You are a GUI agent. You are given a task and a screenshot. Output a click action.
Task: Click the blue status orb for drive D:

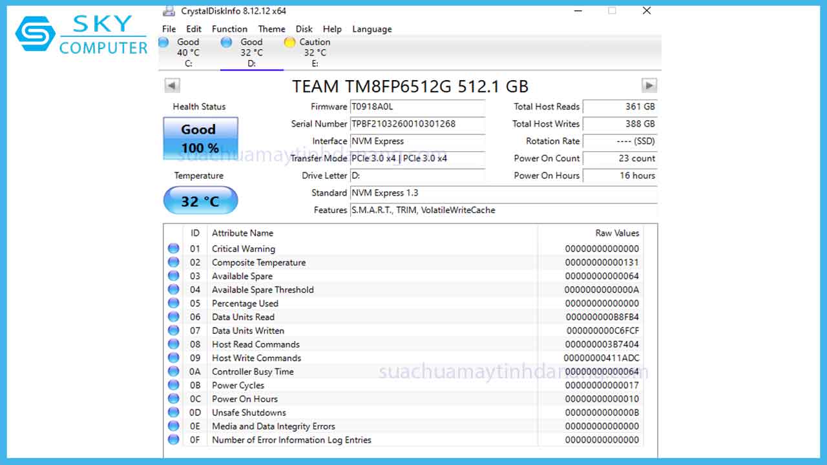pyautogui.click(x=226, y=42)
